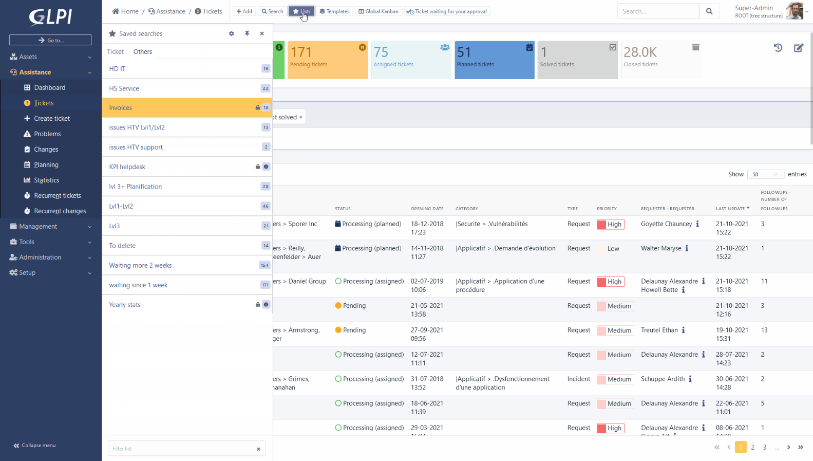Expand the Administration menu section

[50, 257]
